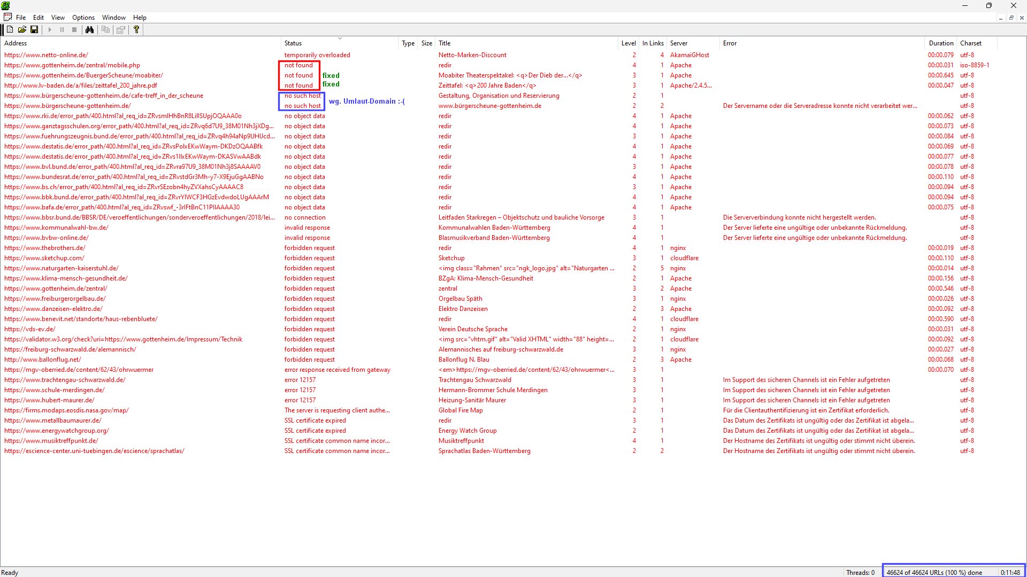
Task: Click the Pause toolbar button
Action: pos(62,30)
